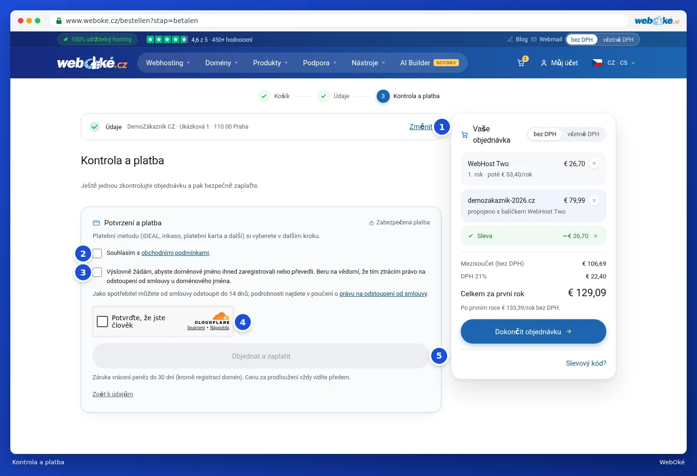Select bez DPH in the order summary
This screenshot has height=476, width=697.
point(545,134)
